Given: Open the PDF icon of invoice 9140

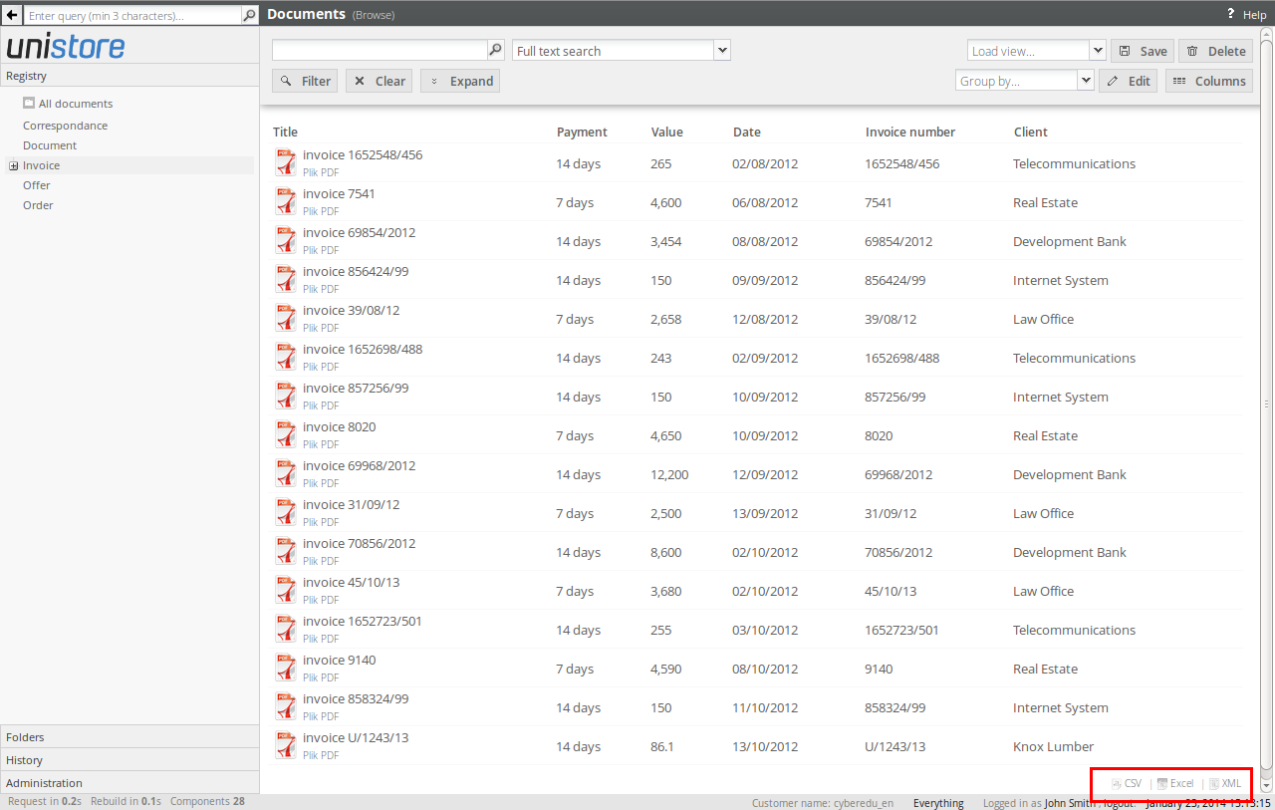Looking at the screenshot, I should click(286, 669).
